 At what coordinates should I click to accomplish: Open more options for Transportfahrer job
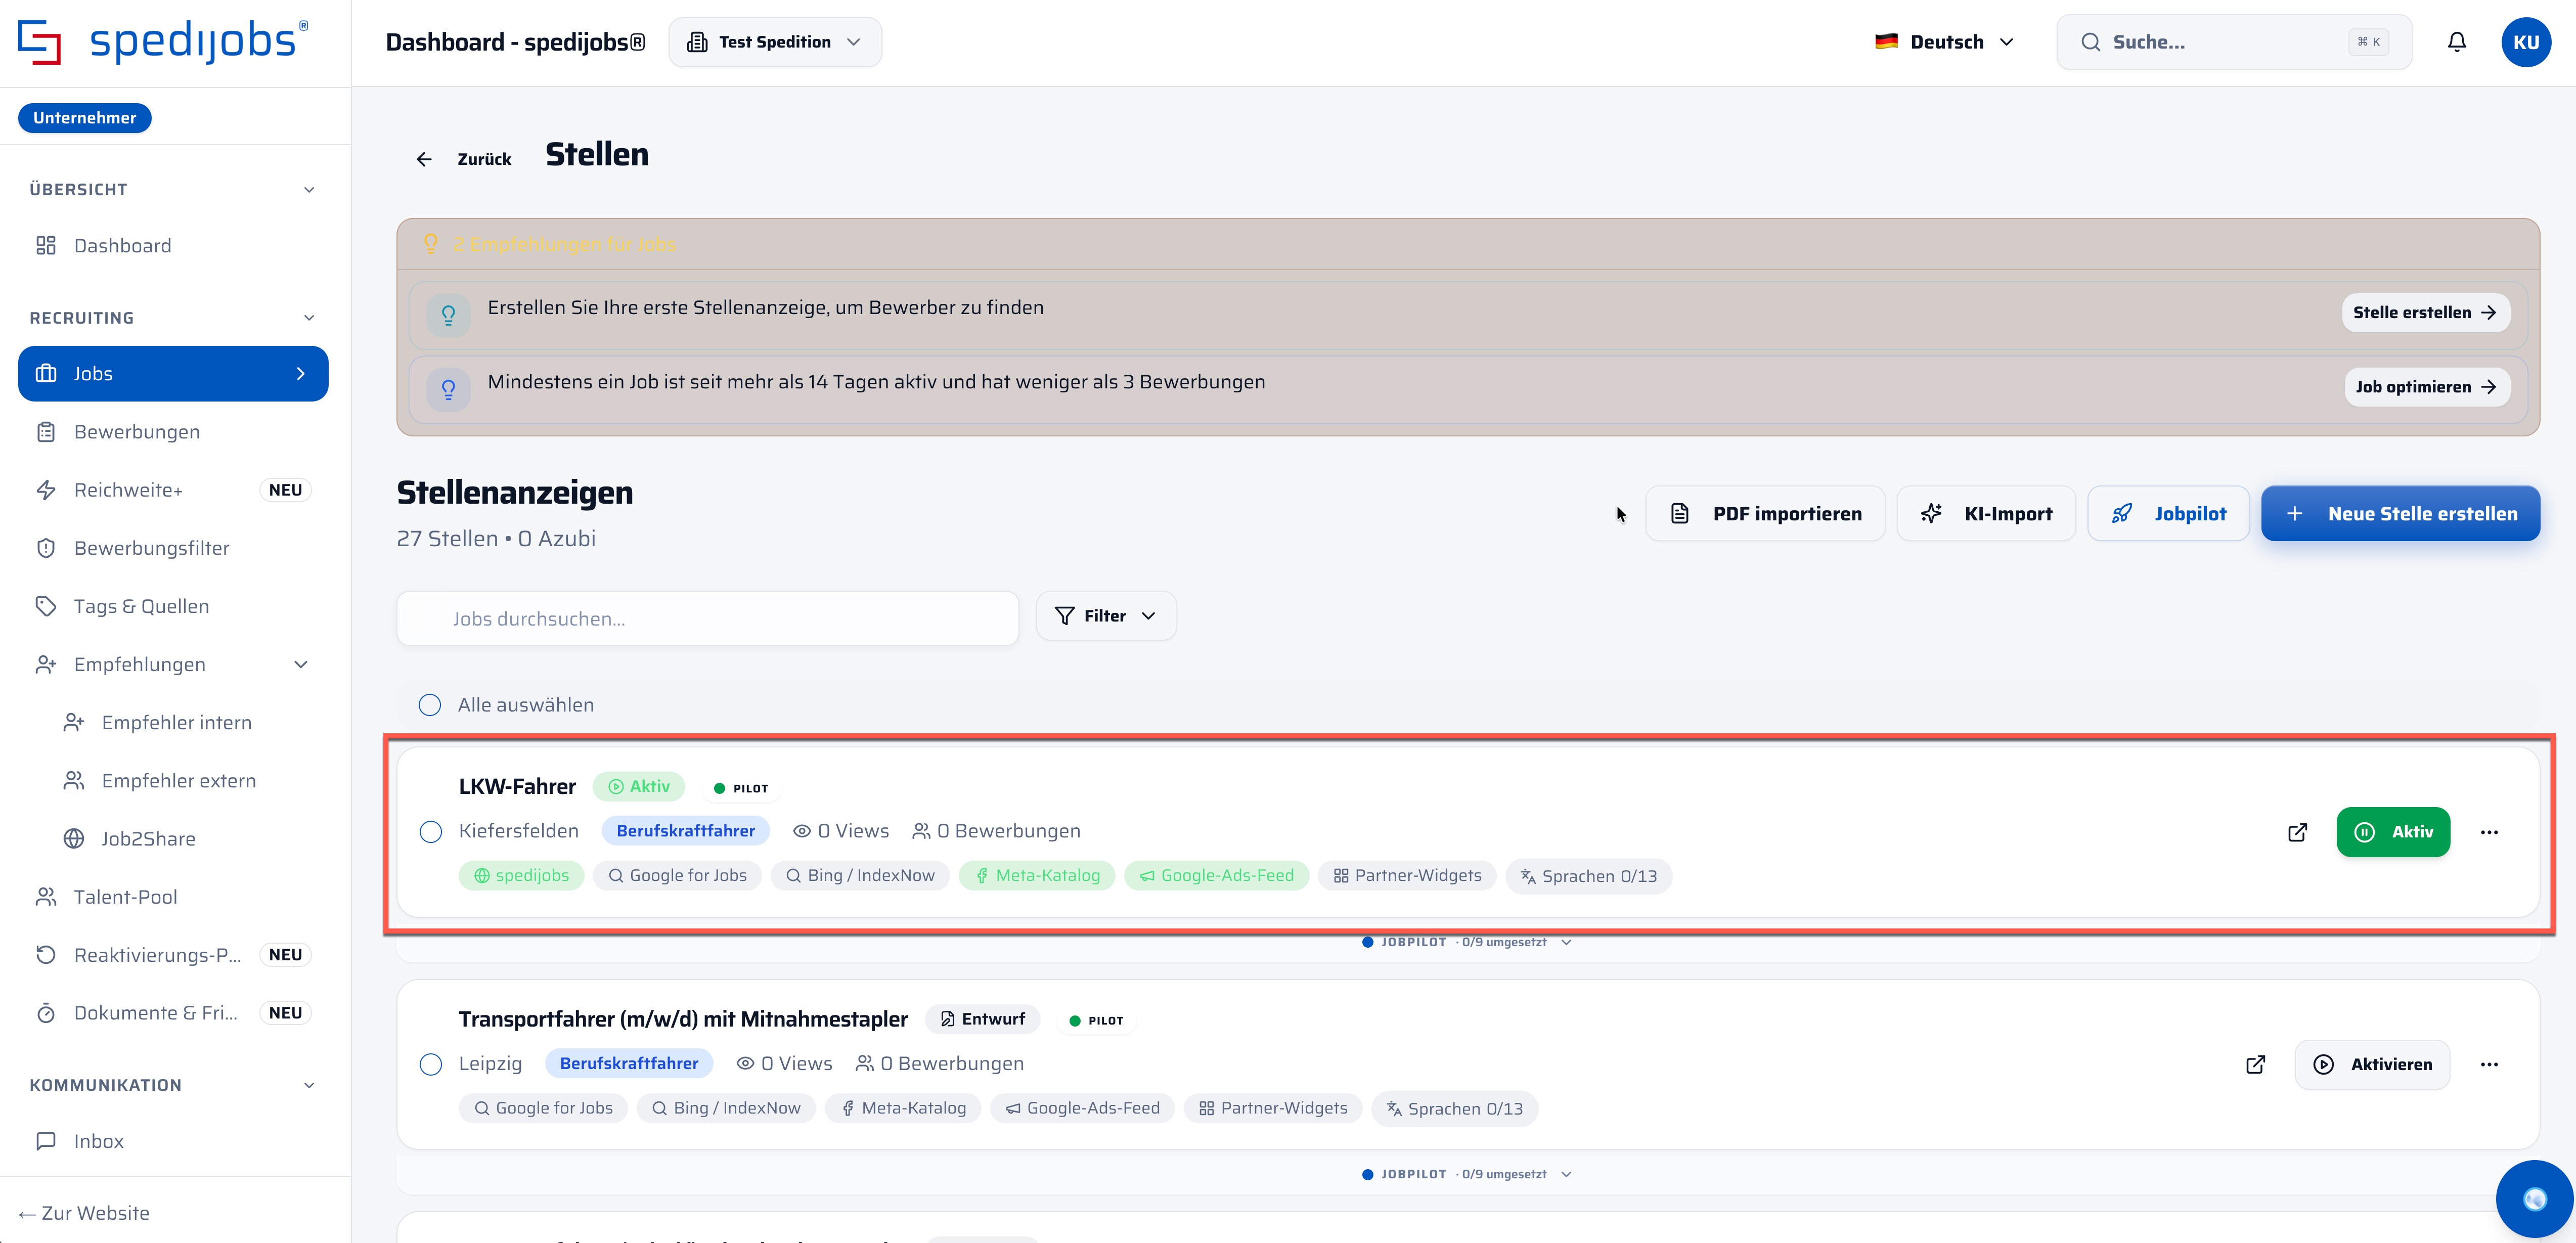point(2489,1064)
